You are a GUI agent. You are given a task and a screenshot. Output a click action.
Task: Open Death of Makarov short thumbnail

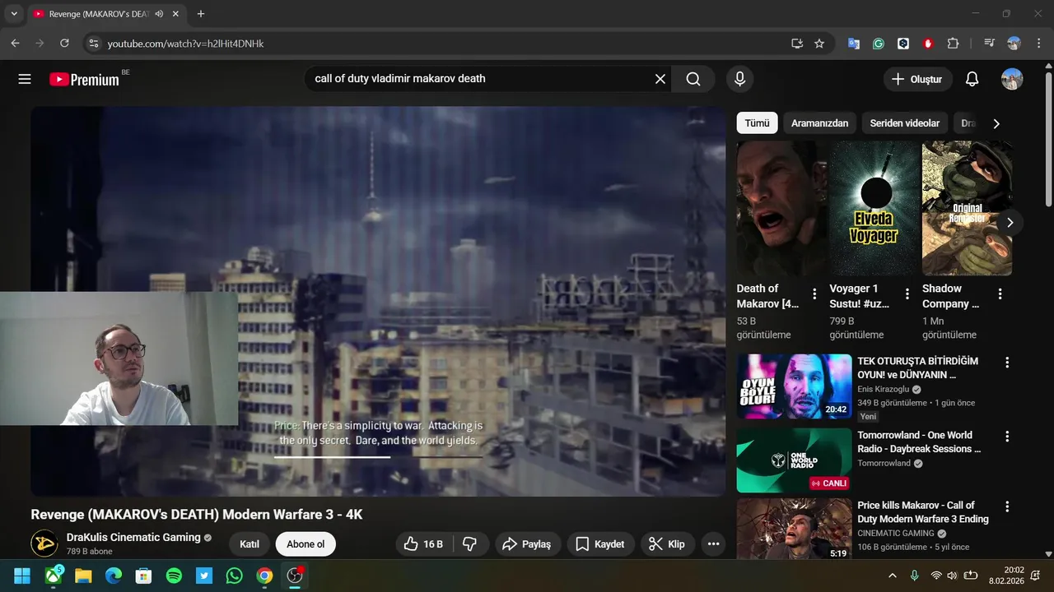point(781,207)
